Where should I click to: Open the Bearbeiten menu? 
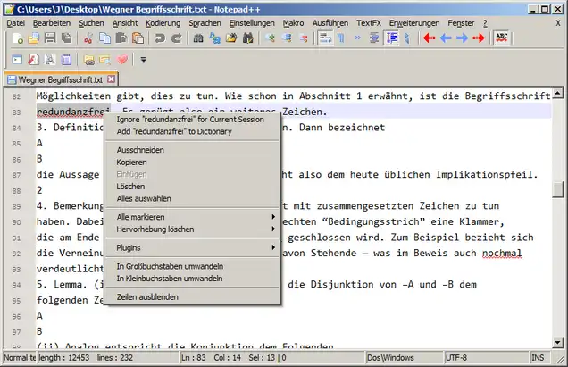pyautogui.click(x=52, y=23)
